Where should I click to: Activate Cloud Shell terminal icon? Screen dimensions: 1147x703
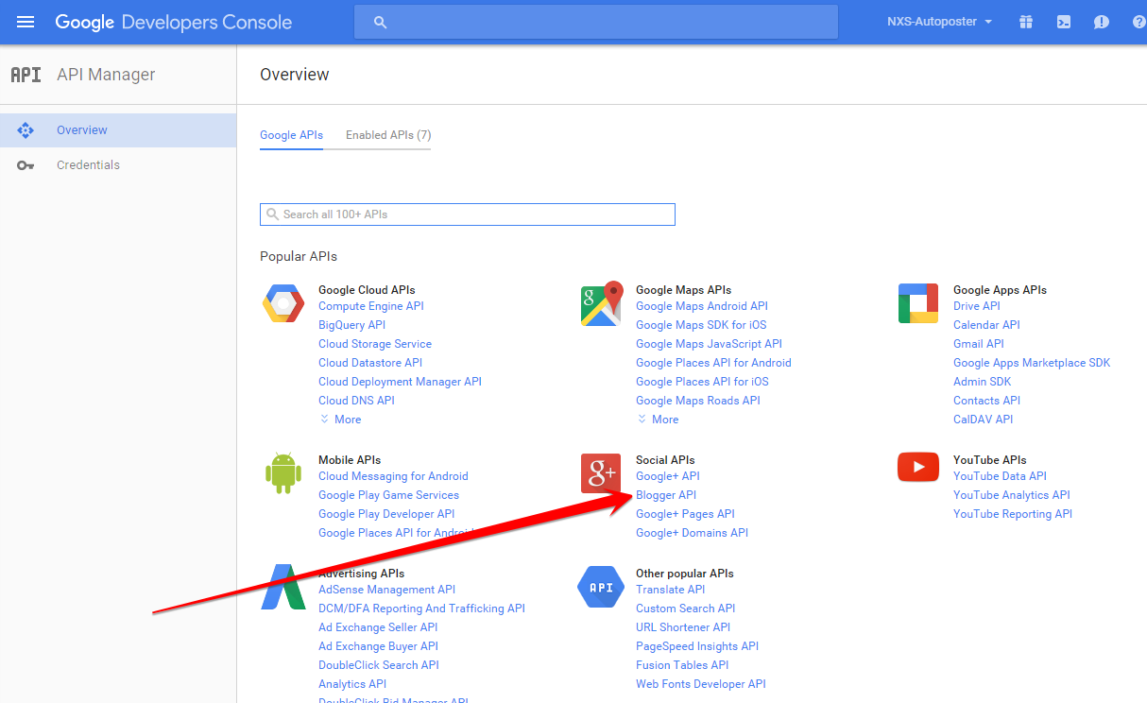1064,22
